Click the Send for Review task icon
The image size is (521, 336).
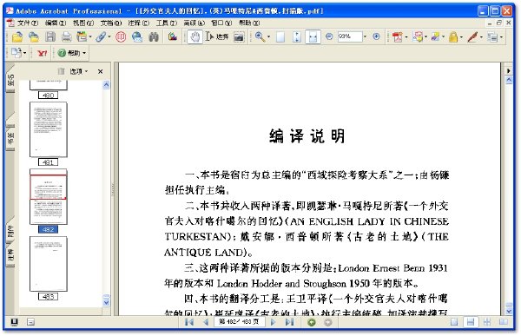pyautogui.click(x=435, y=36)
